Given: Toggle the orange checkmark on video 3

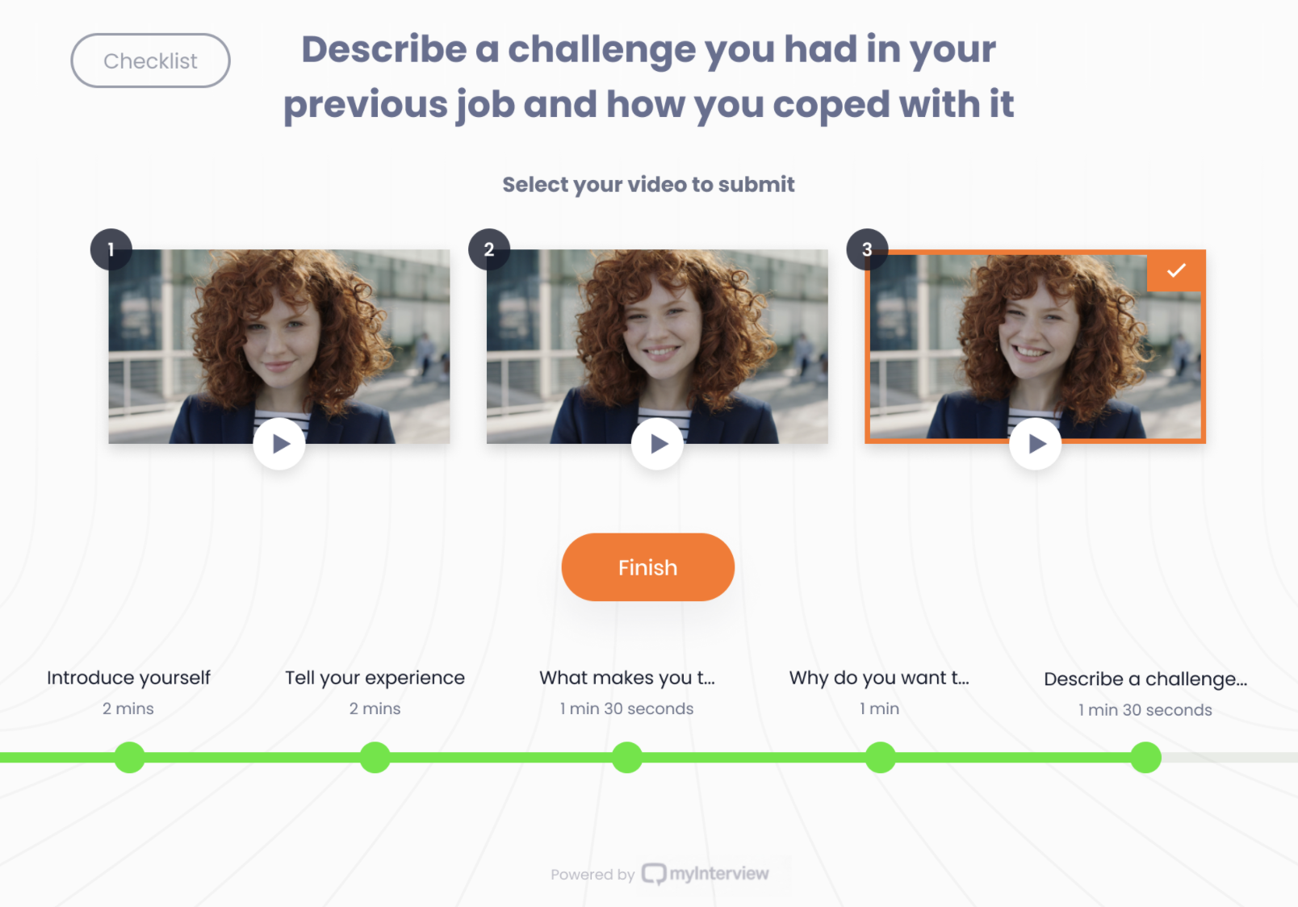Looking at the screenshot, I should [1176, 270].
